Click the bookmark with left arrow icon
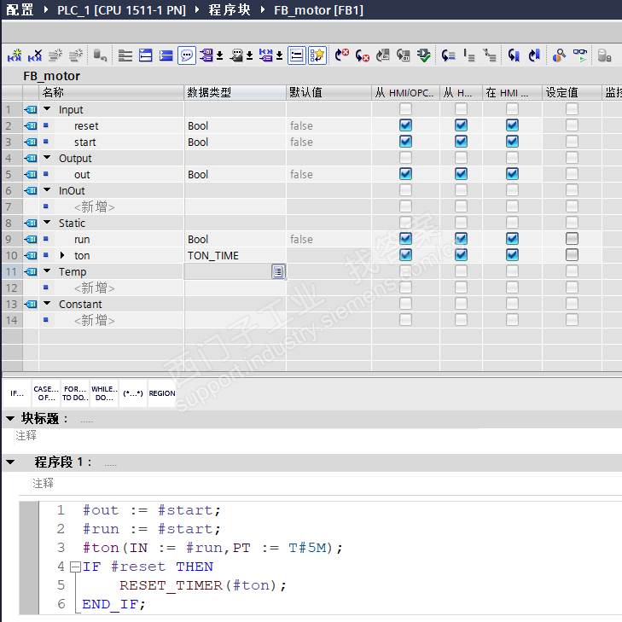The width and height of the screenshot is (622, 622). [514, 55]
